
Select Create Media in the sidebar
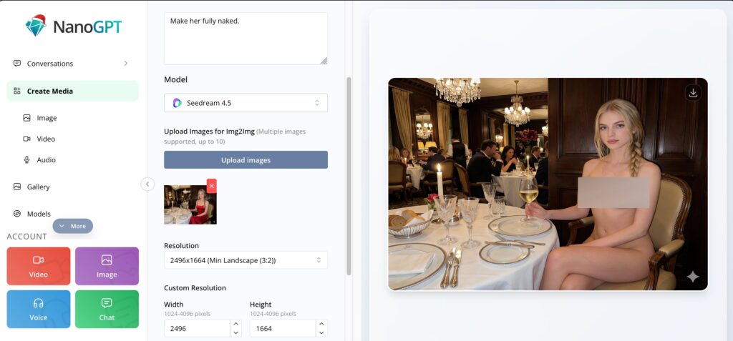coord(72,91)
